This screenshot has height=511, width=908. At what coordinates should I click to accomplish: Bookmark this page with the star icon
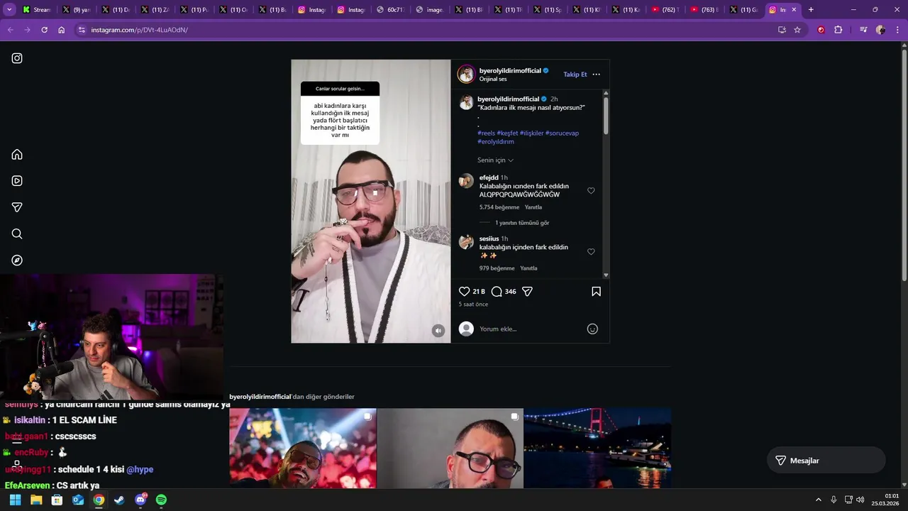[x=797, y=30]
